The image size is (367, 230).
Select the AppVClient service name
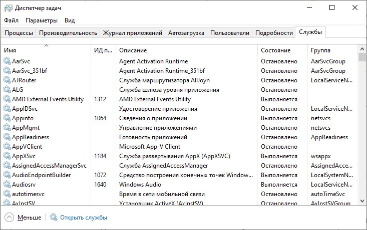27,147
